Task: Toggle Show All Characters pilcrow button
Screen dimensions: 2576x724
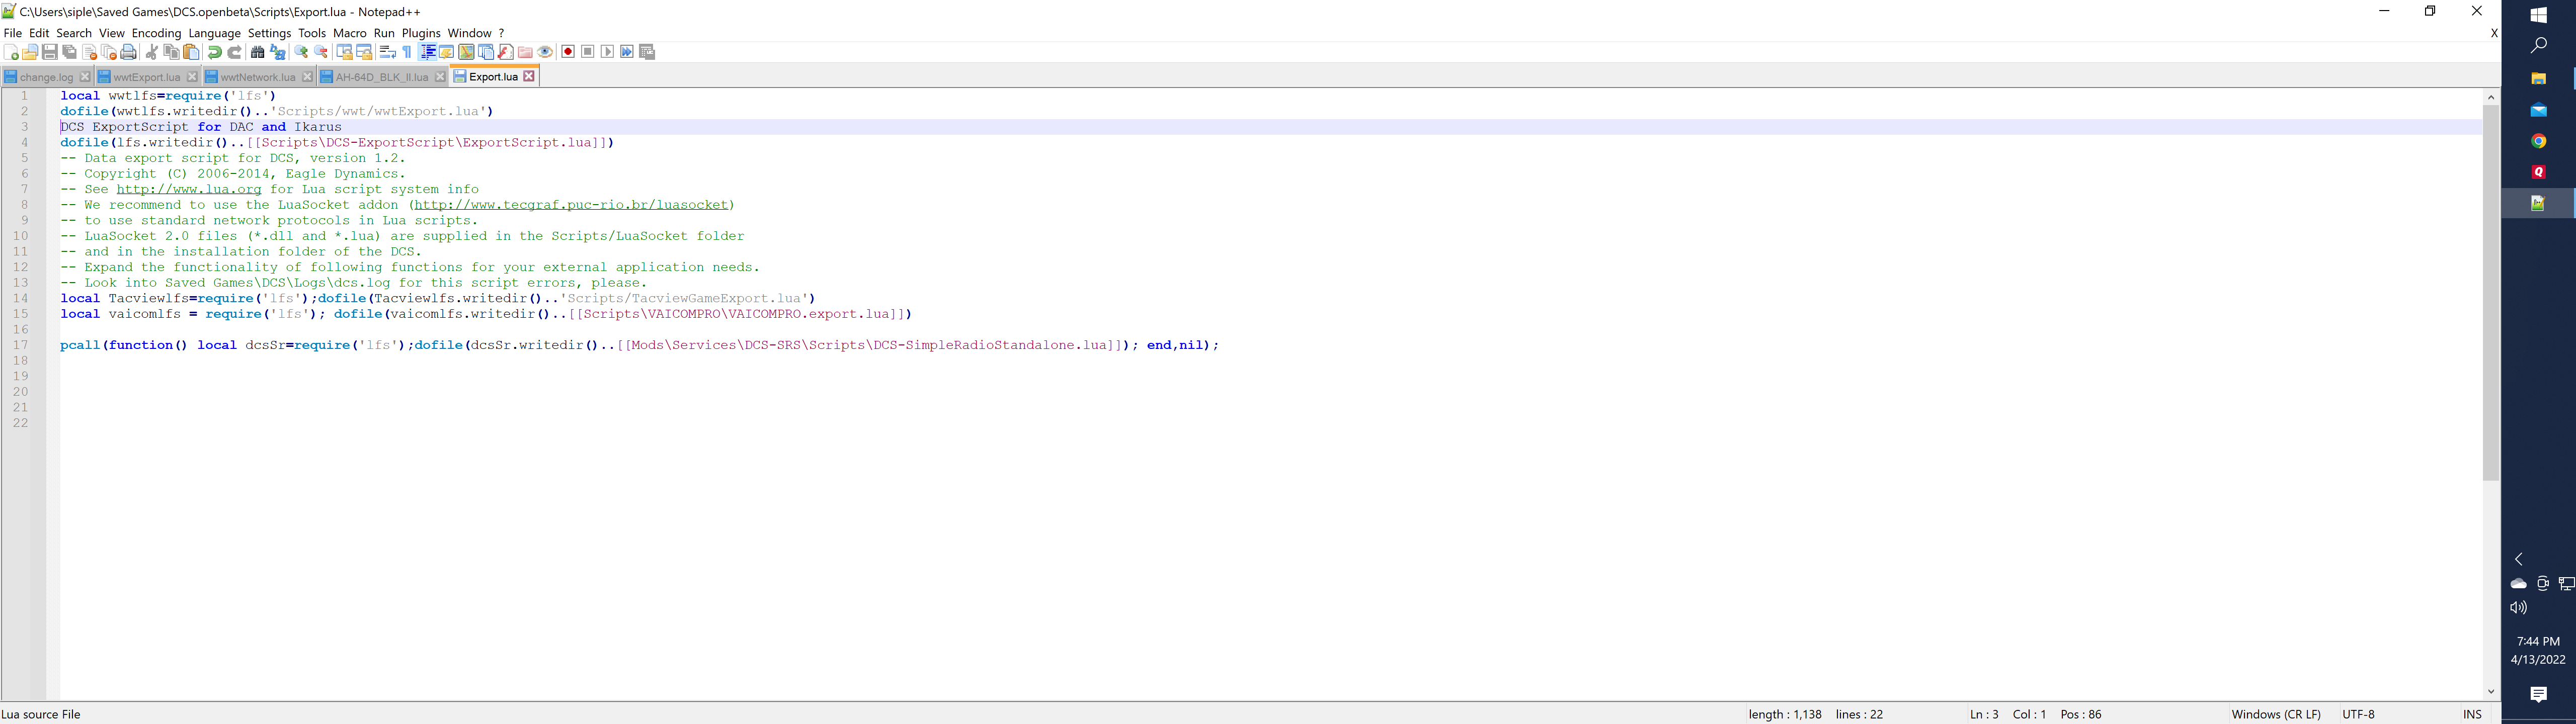Action: (x=407, y=52)
